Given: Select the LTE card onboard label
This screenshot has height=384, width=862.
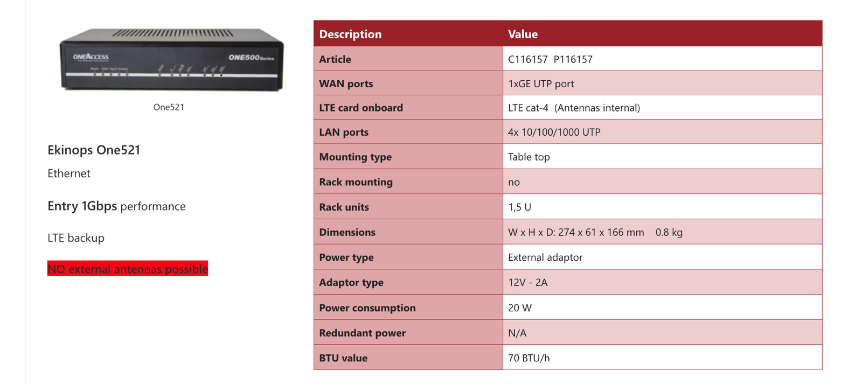Looking at the screenshot, I should [361, 108].
